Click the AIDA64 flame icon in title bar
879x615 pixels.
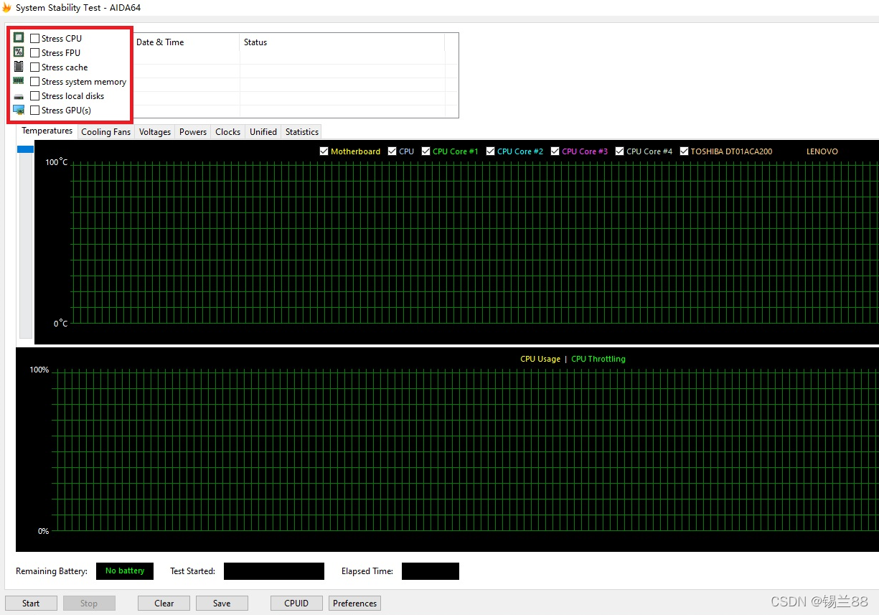tap(6, 8)
